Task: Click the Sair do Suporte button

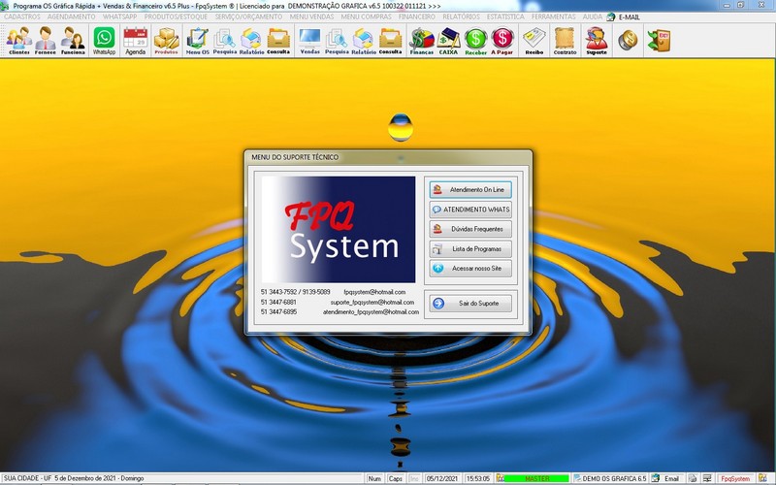Action: 470,304
